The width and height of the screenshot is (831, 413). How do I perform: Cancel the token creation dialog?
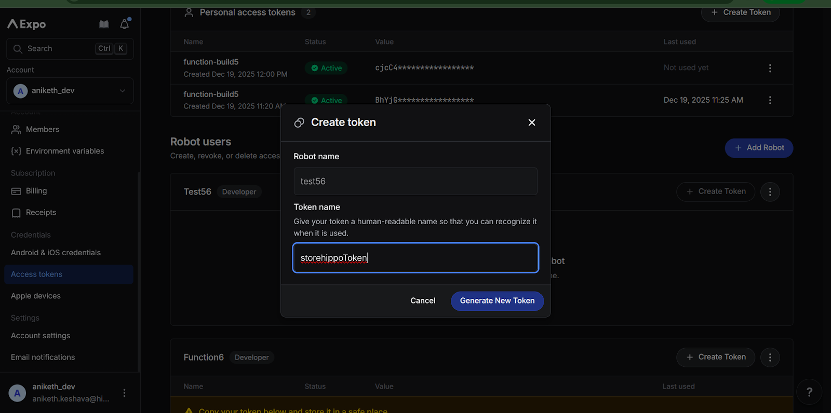(423, 301)
